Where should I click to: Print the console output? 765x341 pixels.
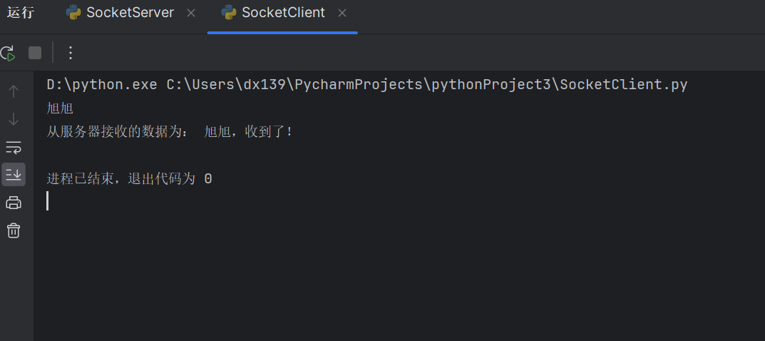(x=14, y=202)
